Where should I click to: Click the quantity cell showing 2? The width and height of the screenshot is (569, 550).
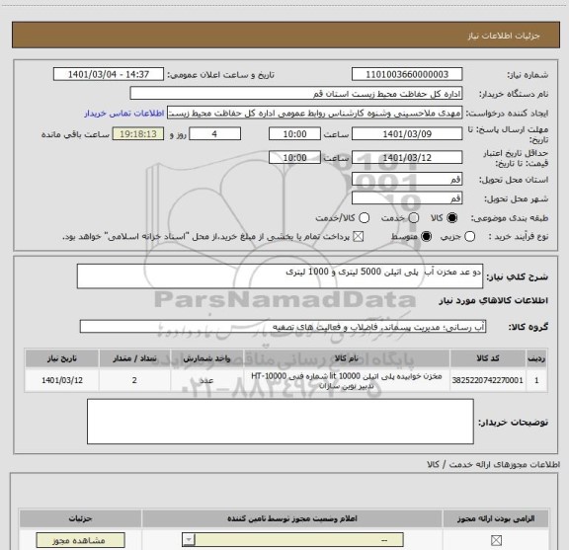tap(134, 380)
